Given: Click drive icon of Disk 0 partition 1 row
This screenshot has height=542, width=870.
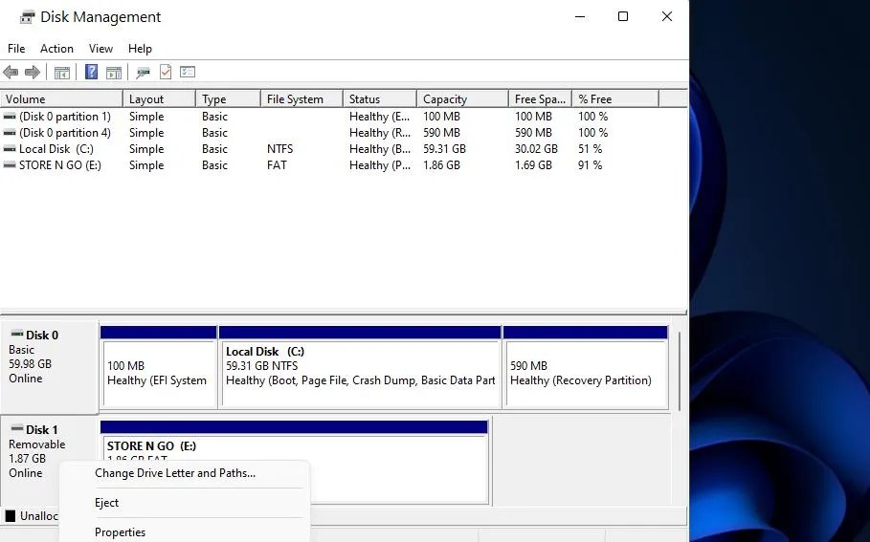Looking at the screenshot, I should click(10, 117).
